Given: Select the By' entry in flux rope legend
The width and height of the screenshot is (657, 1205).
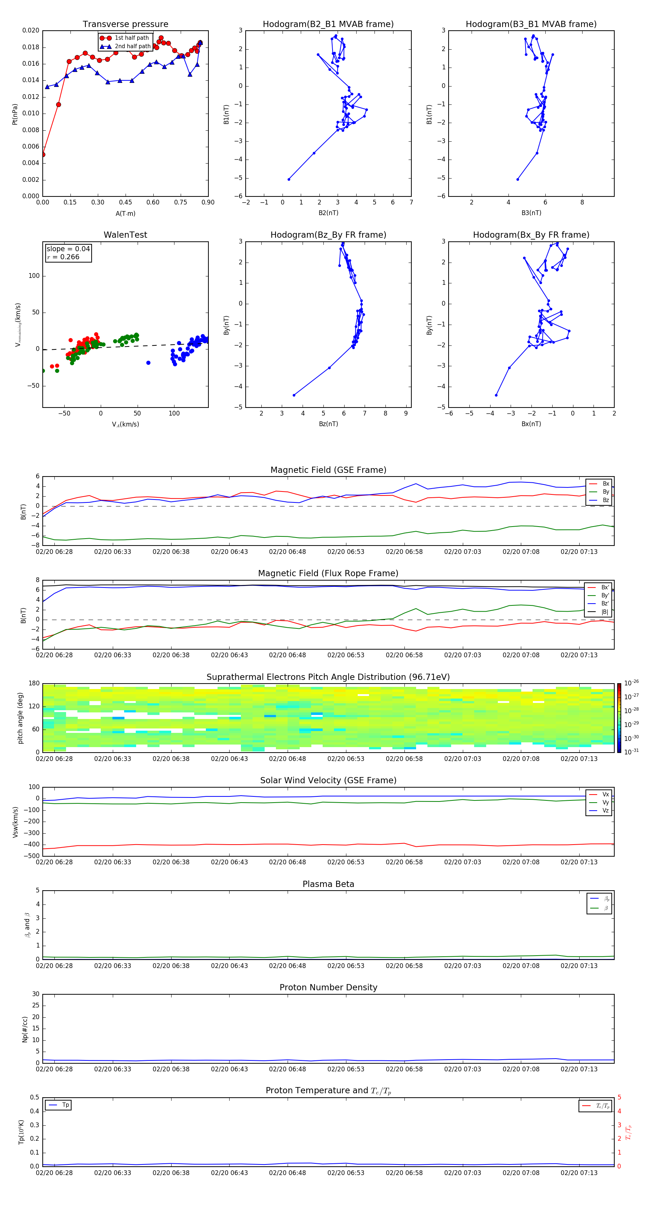Looking at the screenshot, I should point(599,596).
